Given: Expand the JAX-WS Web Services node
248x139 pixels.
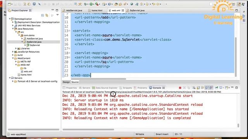Looking at the screenshot, I should (13, 25).
